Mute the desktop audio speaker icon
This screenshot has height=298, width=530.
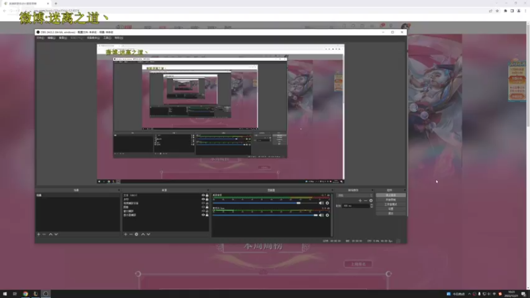point(321,203)
